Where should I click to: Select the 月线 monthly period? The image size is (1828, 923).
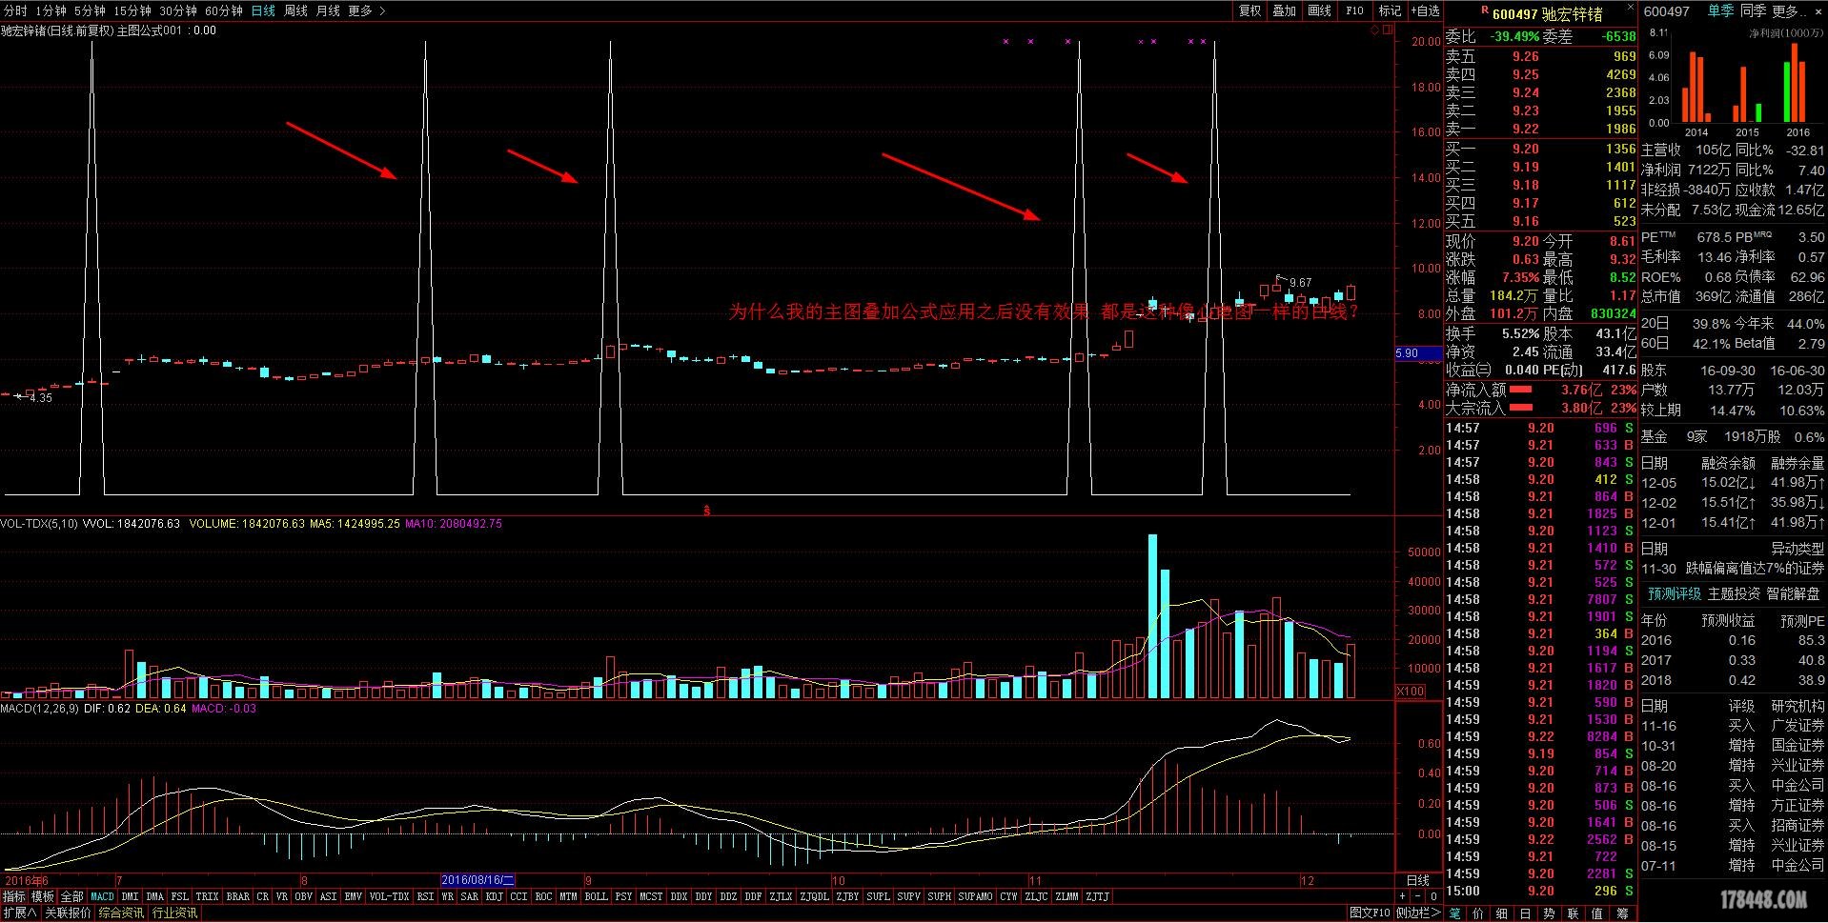click(x=328, y=10)
